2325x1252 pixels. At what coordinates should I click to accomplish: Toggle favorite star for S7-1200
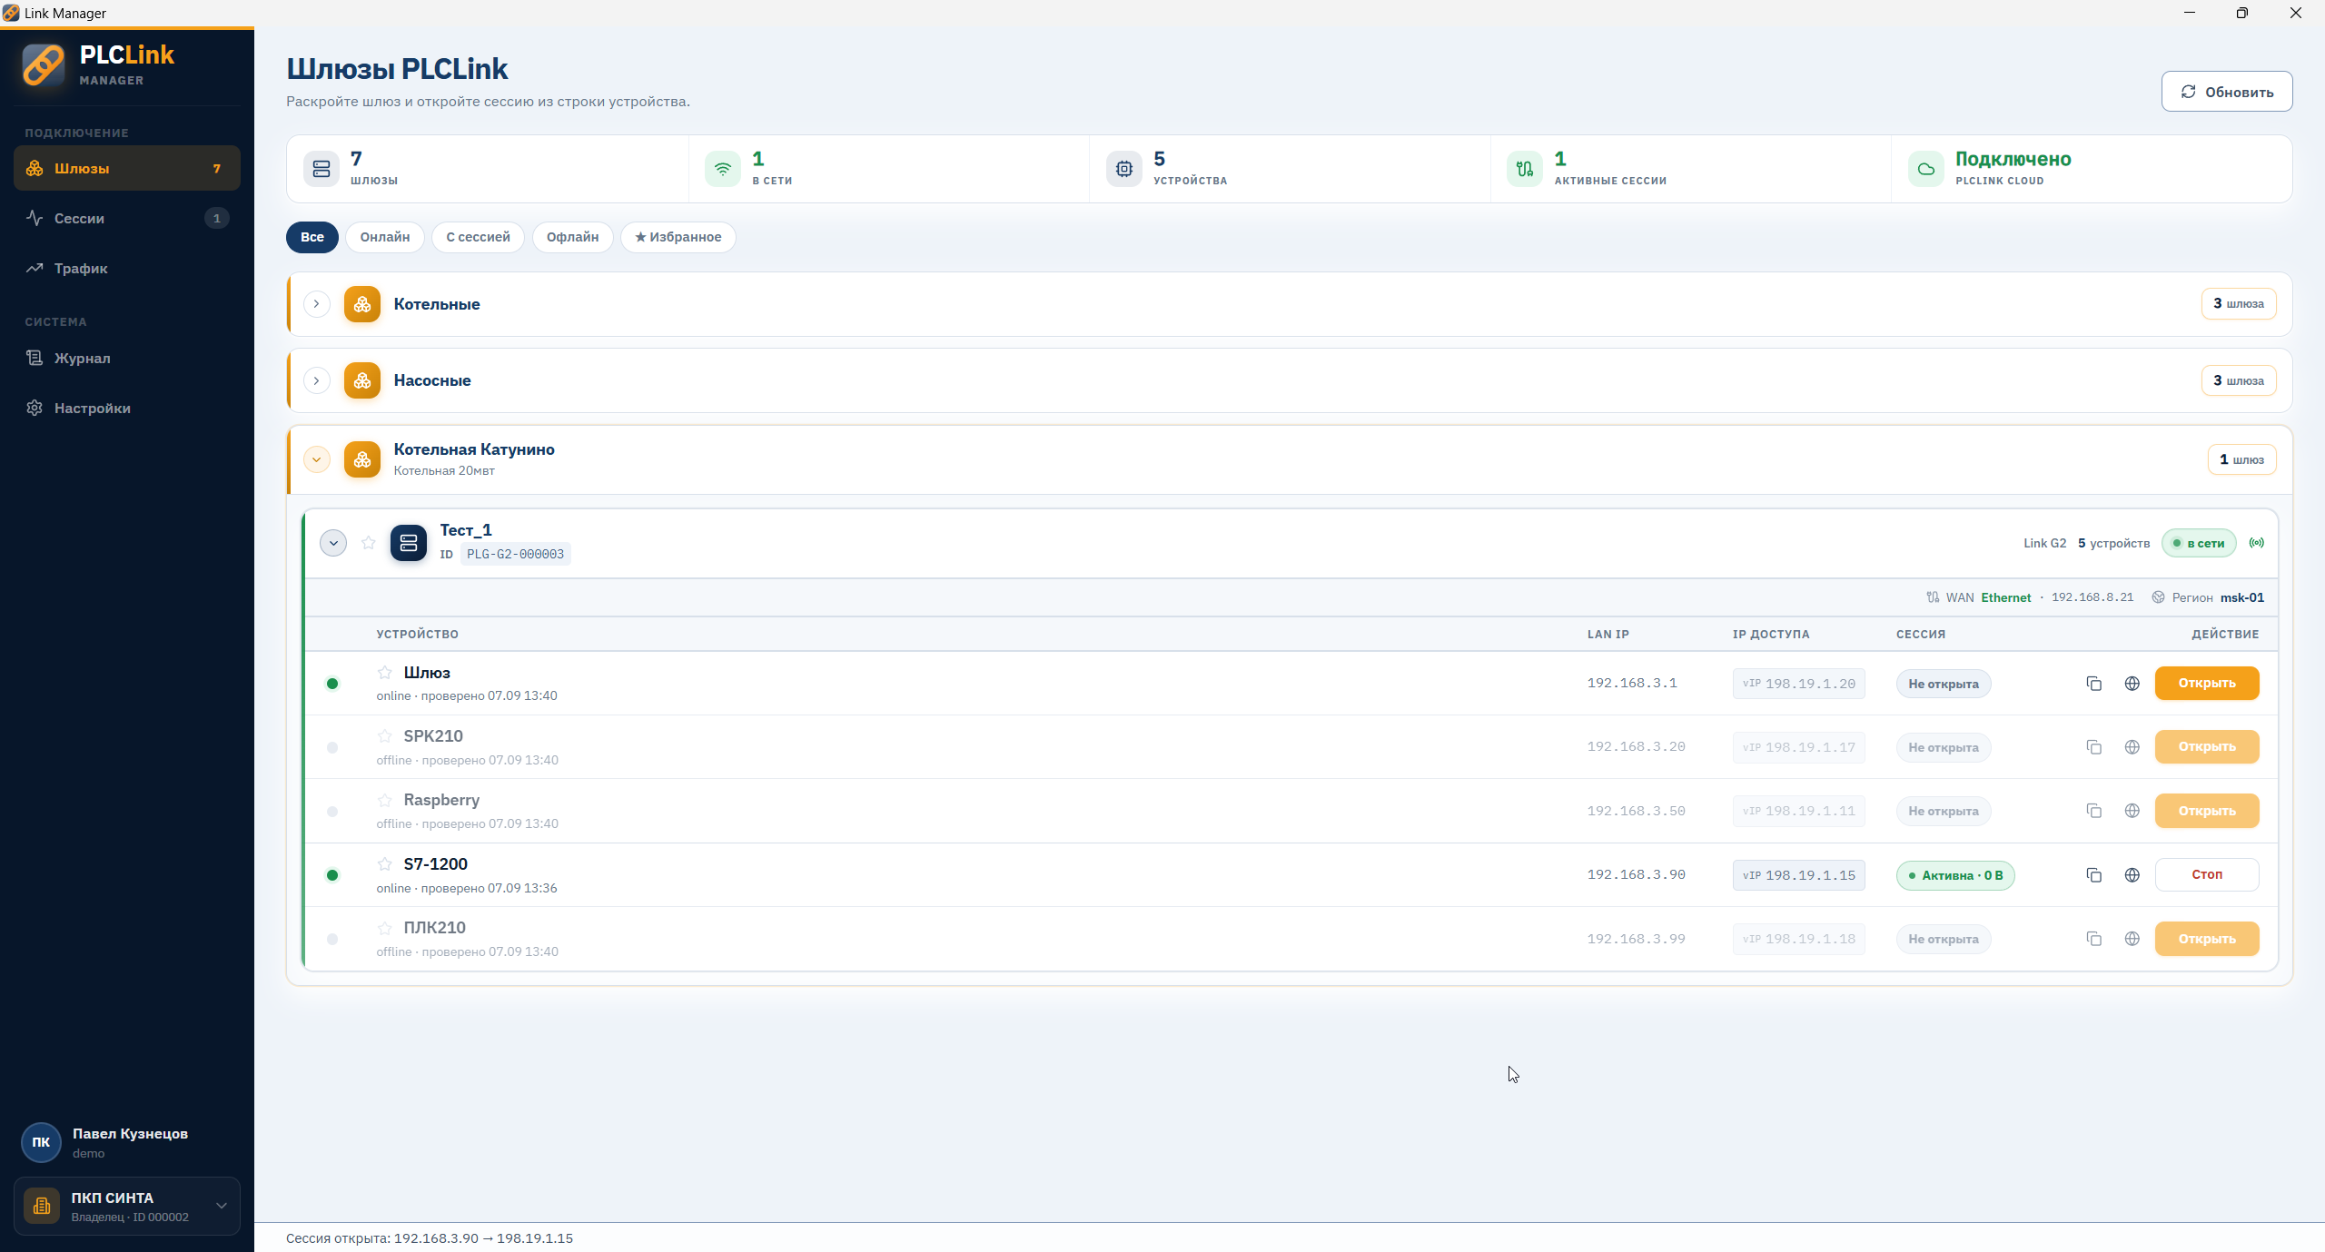coord(385,864)
